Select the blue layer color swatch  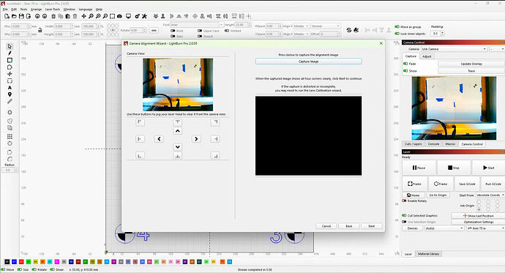14,262
